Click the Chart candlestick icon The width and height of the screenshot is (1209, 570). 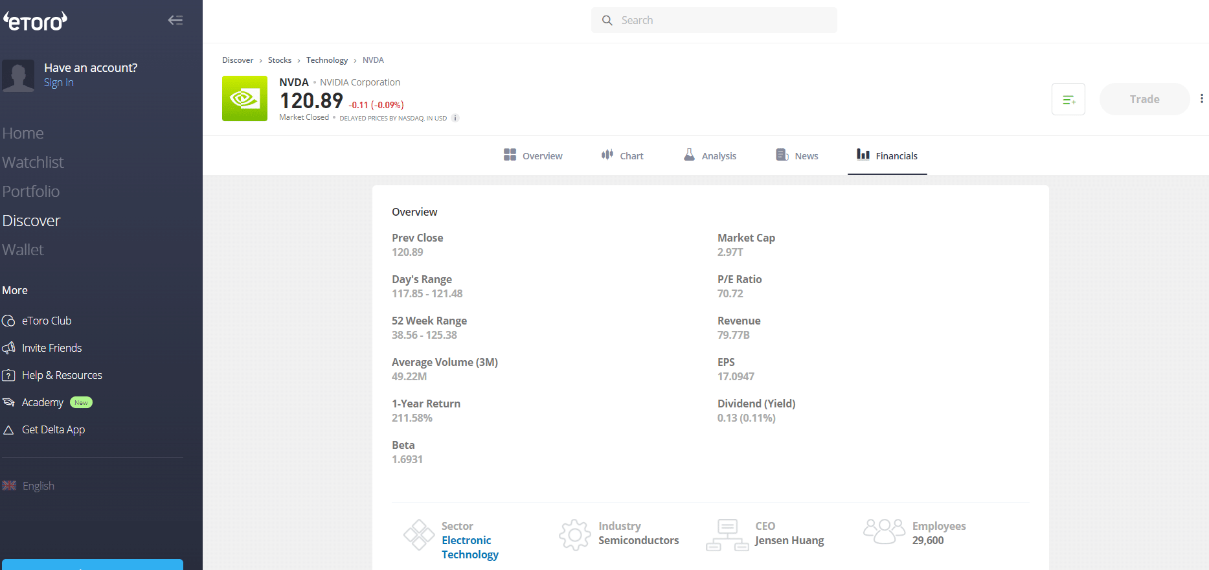coord(607,154)
